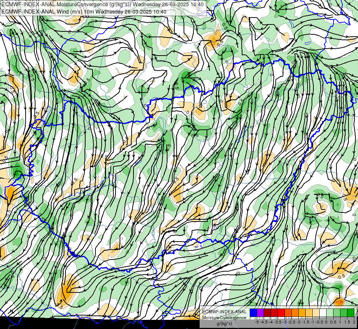The width and height of the screenshot is (358, 329).
Task: Click the legend label ECMWF-INDEX-ANAL
Action: (225, 312)
